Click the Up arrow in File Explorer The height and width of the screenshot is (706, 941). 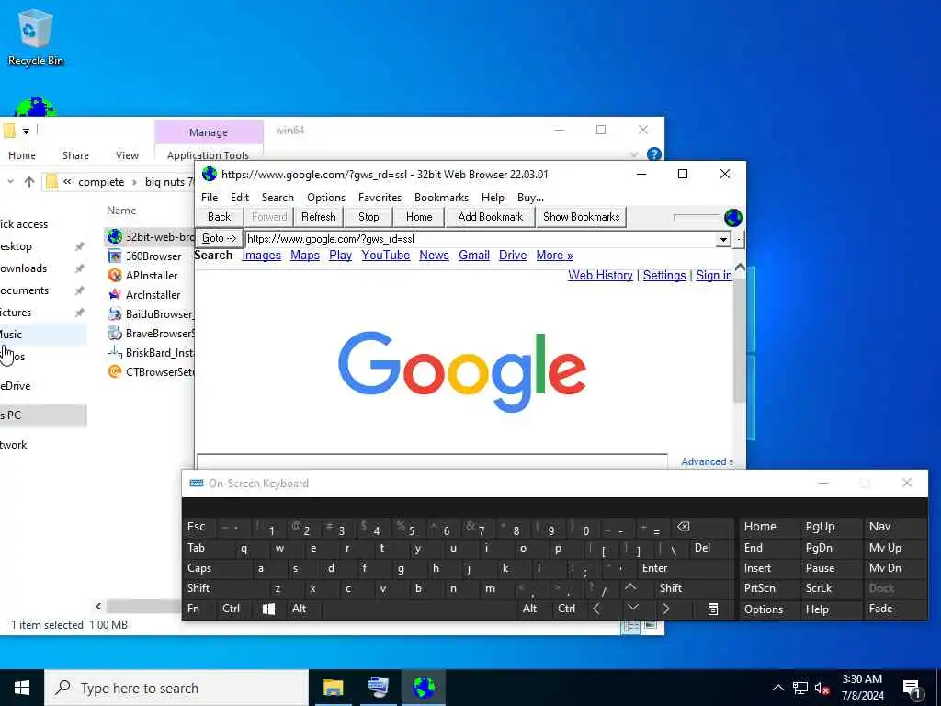pos(28,182)
